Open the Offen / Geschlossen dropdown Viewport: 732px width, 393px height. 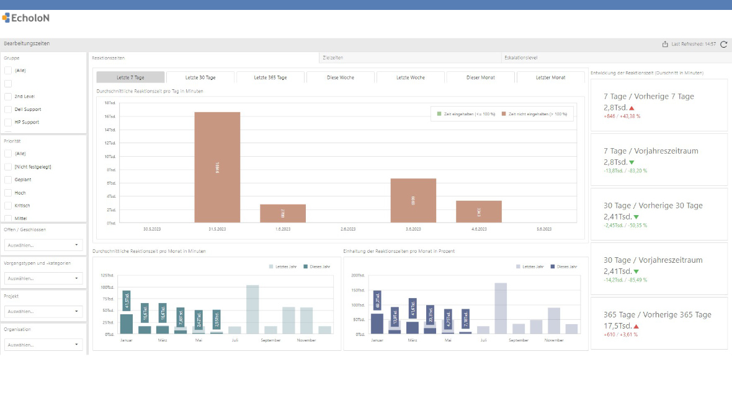43,245
